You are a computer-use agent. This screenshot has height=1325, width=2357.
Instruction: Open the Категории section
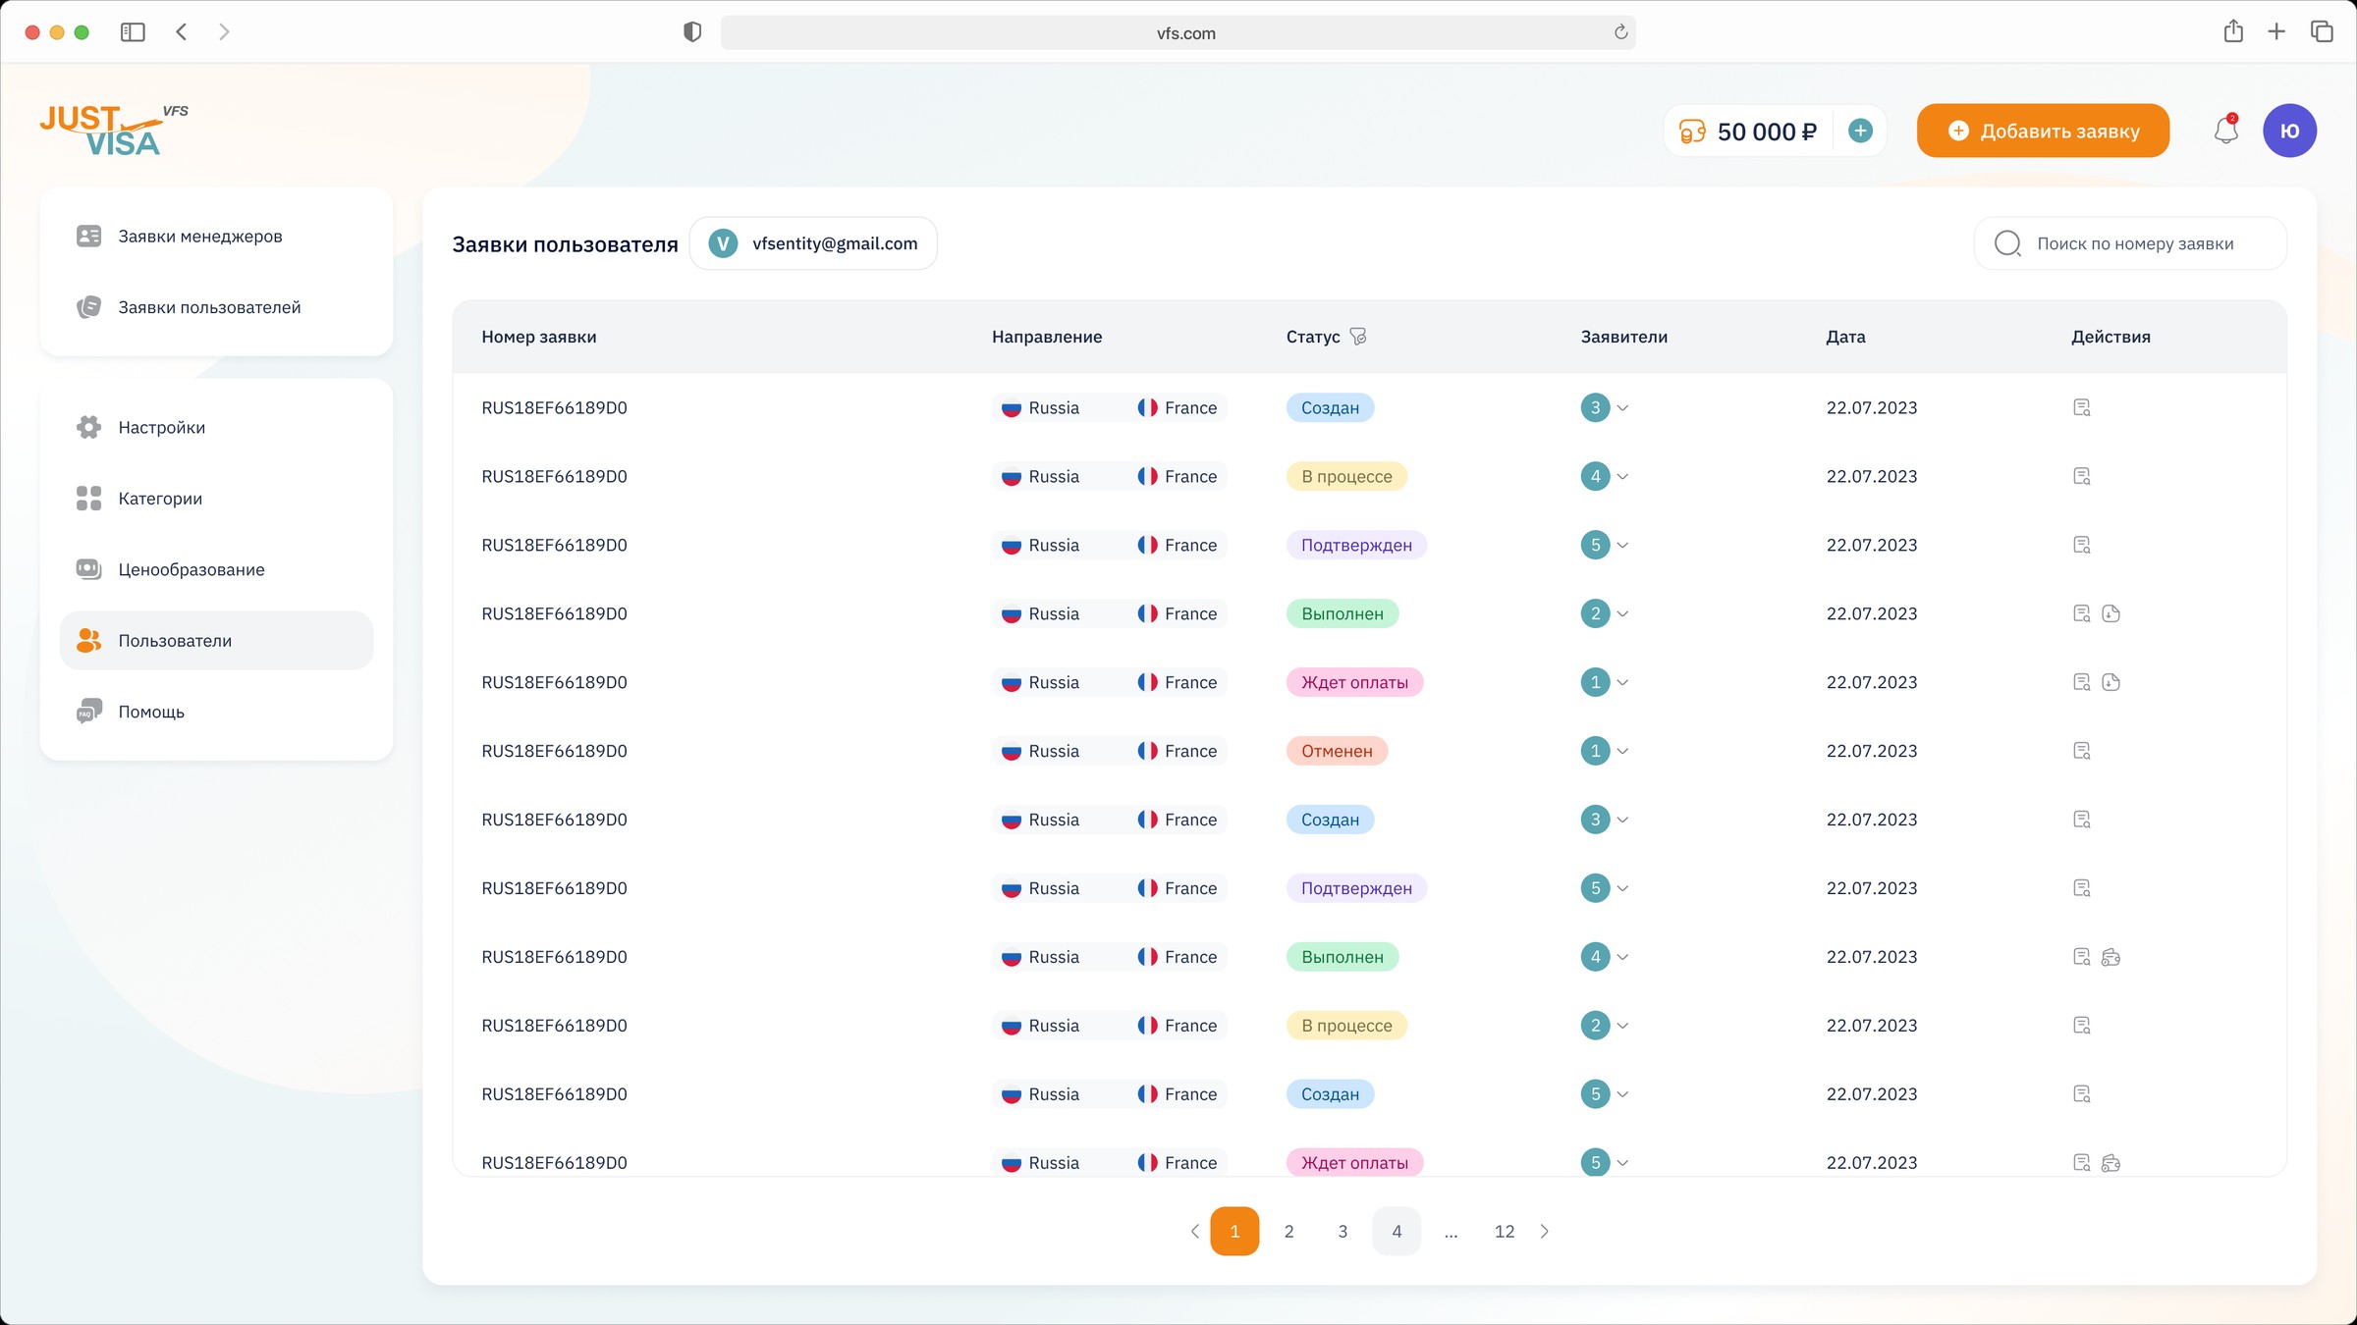tap(216, 499)
